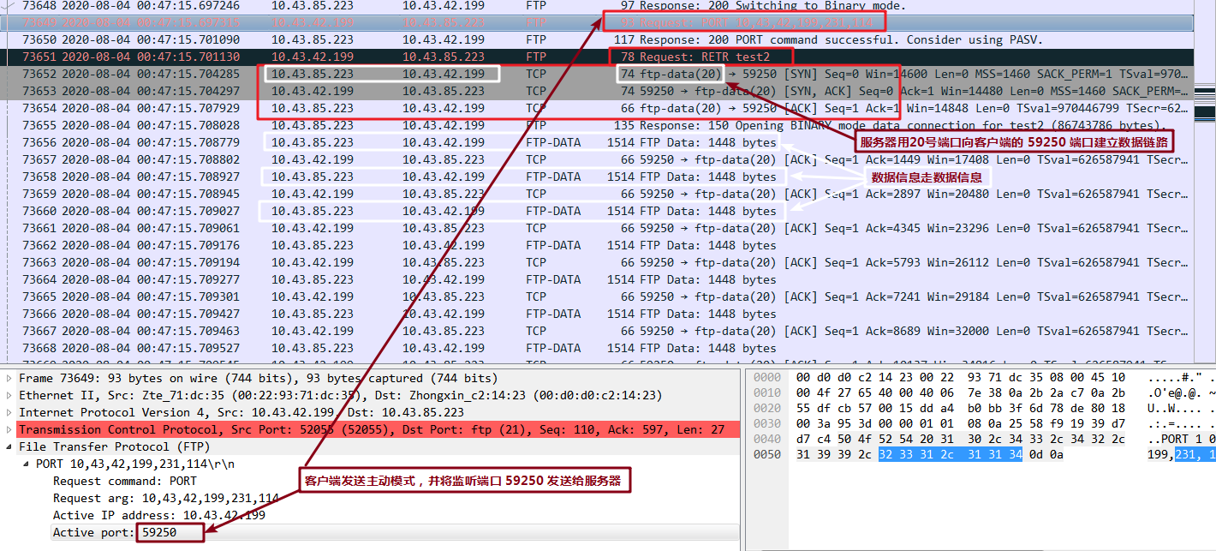Screen dimensions: 1216x551
Task: Expand the Ethernet II protocol node
Action: pyautogui.click(x=7, y=395)
